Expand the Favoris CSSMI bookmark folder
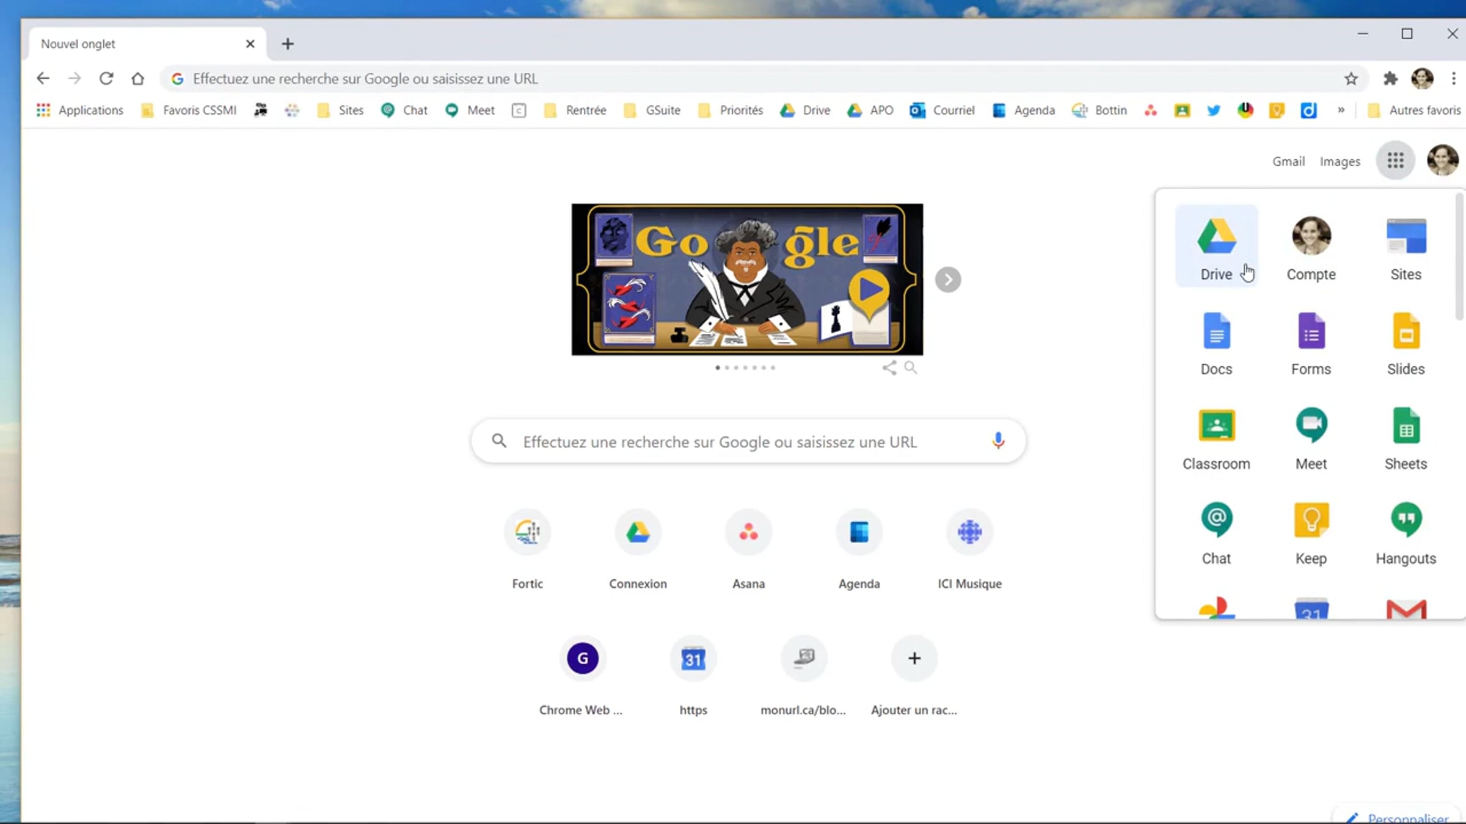Image resolution: width=1466 pixels, height=824 pixels. tap(189, 110)
